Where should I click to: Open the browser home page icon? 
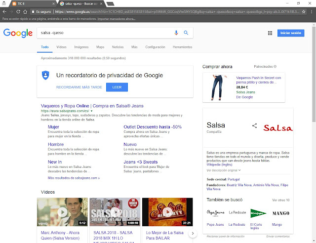[x=25, y=12]
